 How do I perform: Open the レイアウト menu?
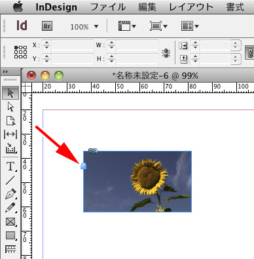[x=191, y=7]
